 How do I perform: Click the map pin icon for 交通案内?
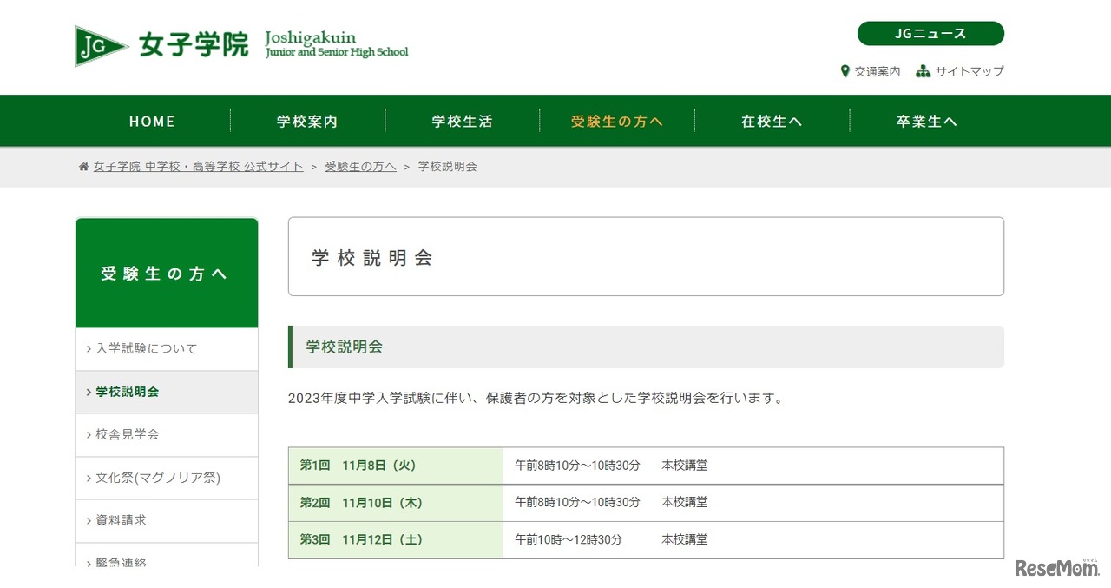click(x=845, y=71)
